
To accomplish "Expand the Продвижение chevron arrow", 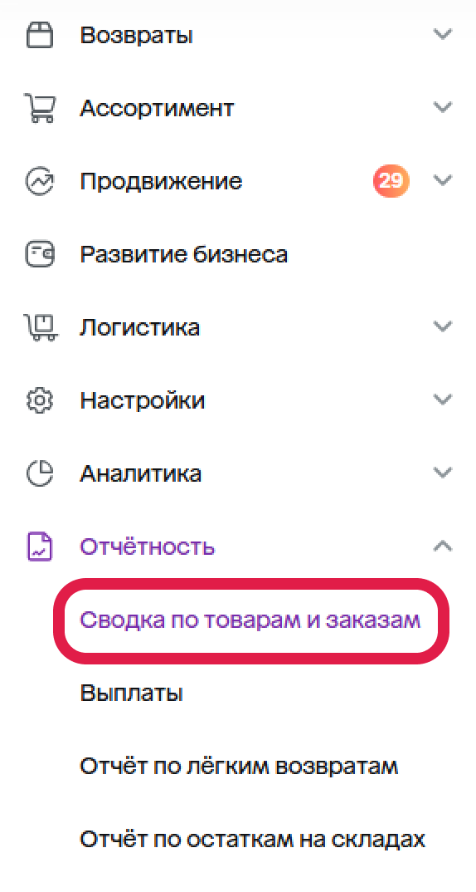I will [443, 180].
